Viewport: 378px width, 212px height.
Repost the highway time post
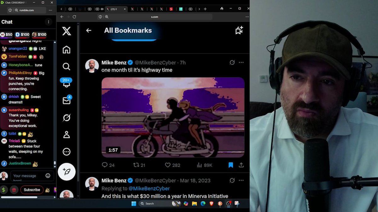click(139, 165)
